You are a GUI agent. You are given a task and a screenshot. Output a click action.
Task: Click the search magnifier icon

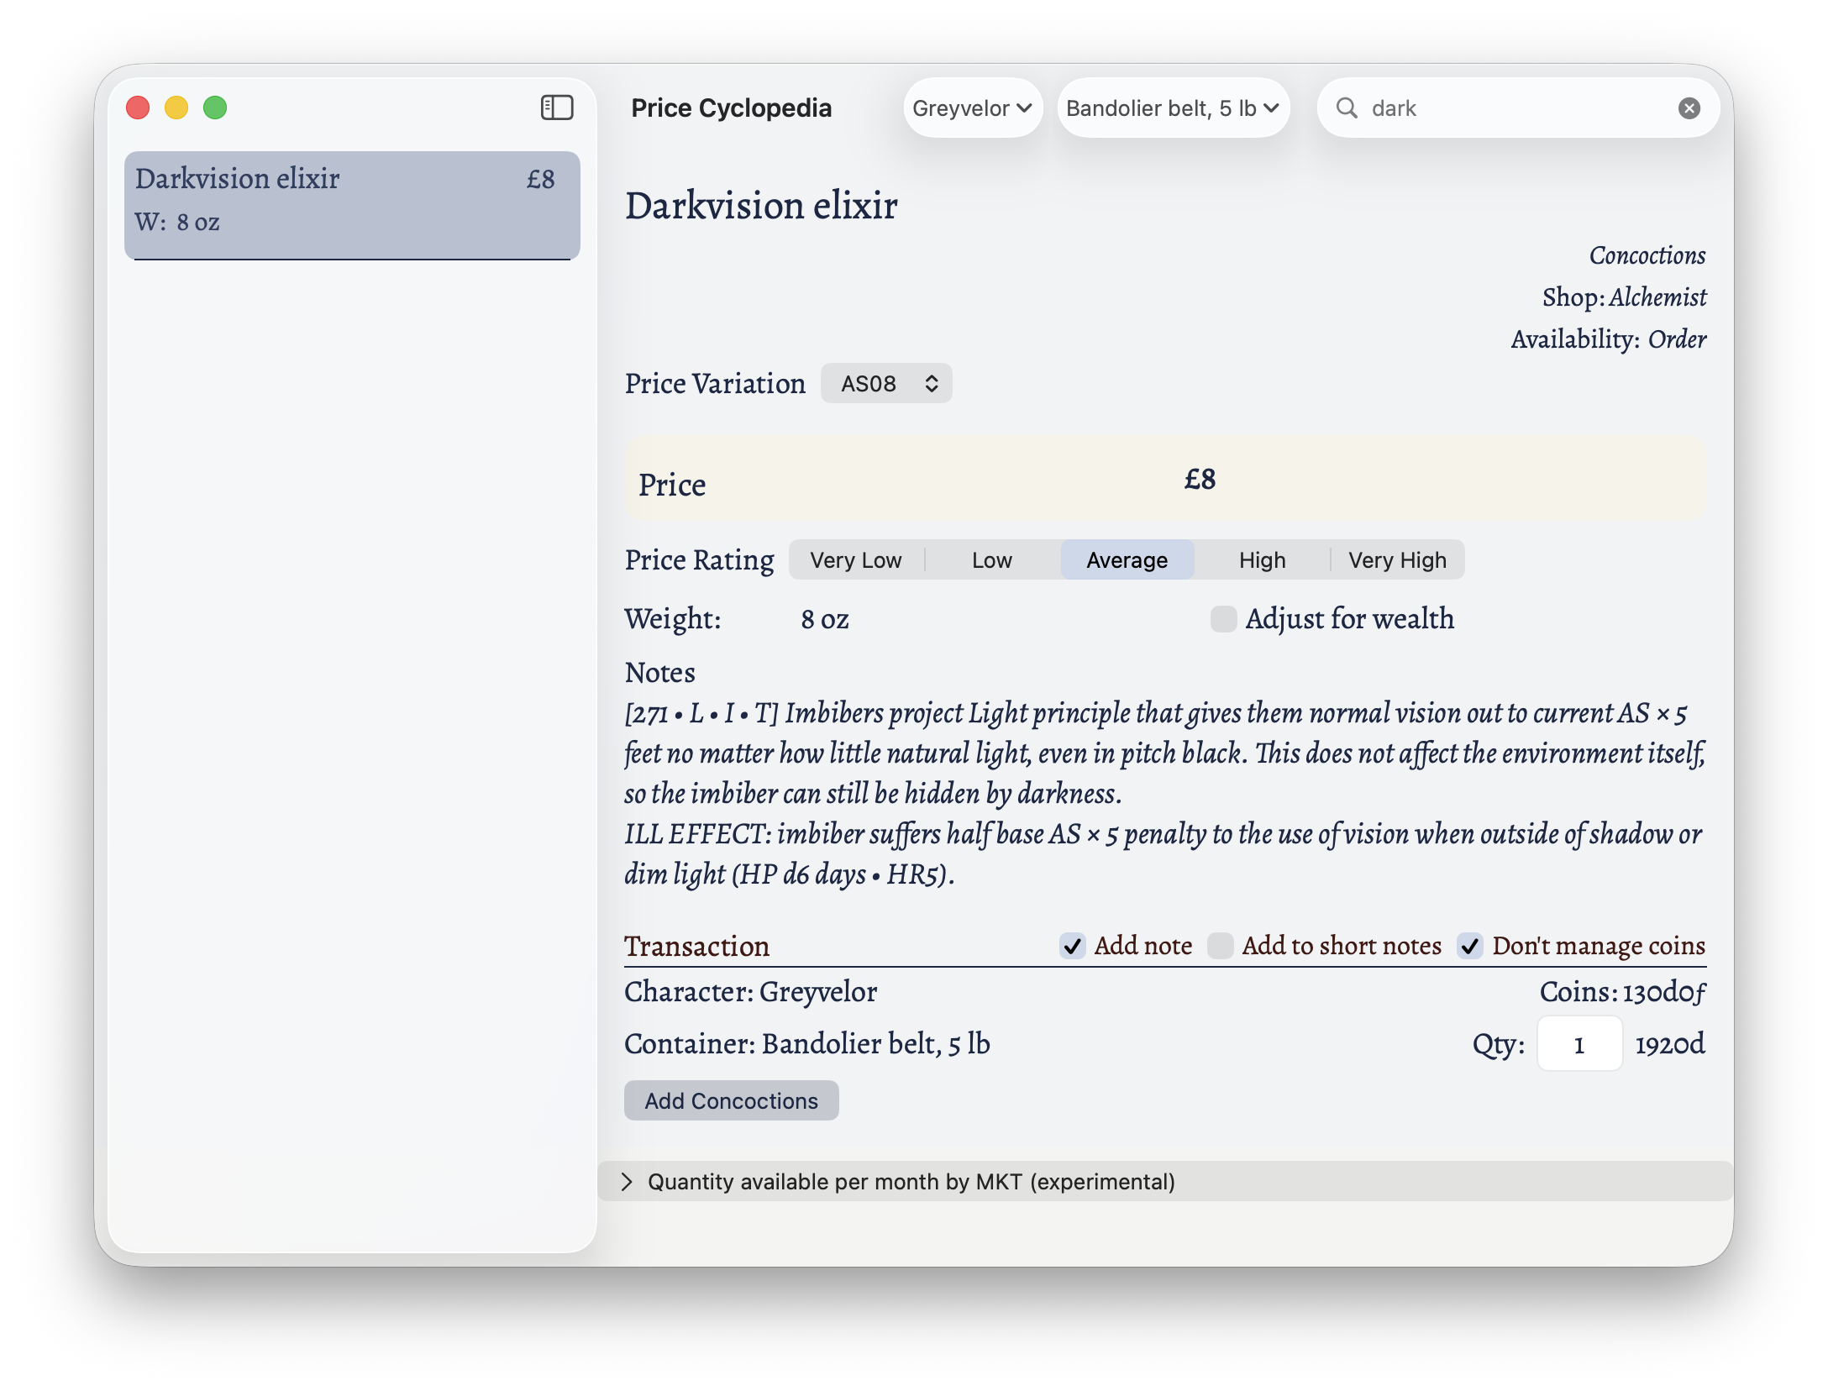coord(1347,108)
